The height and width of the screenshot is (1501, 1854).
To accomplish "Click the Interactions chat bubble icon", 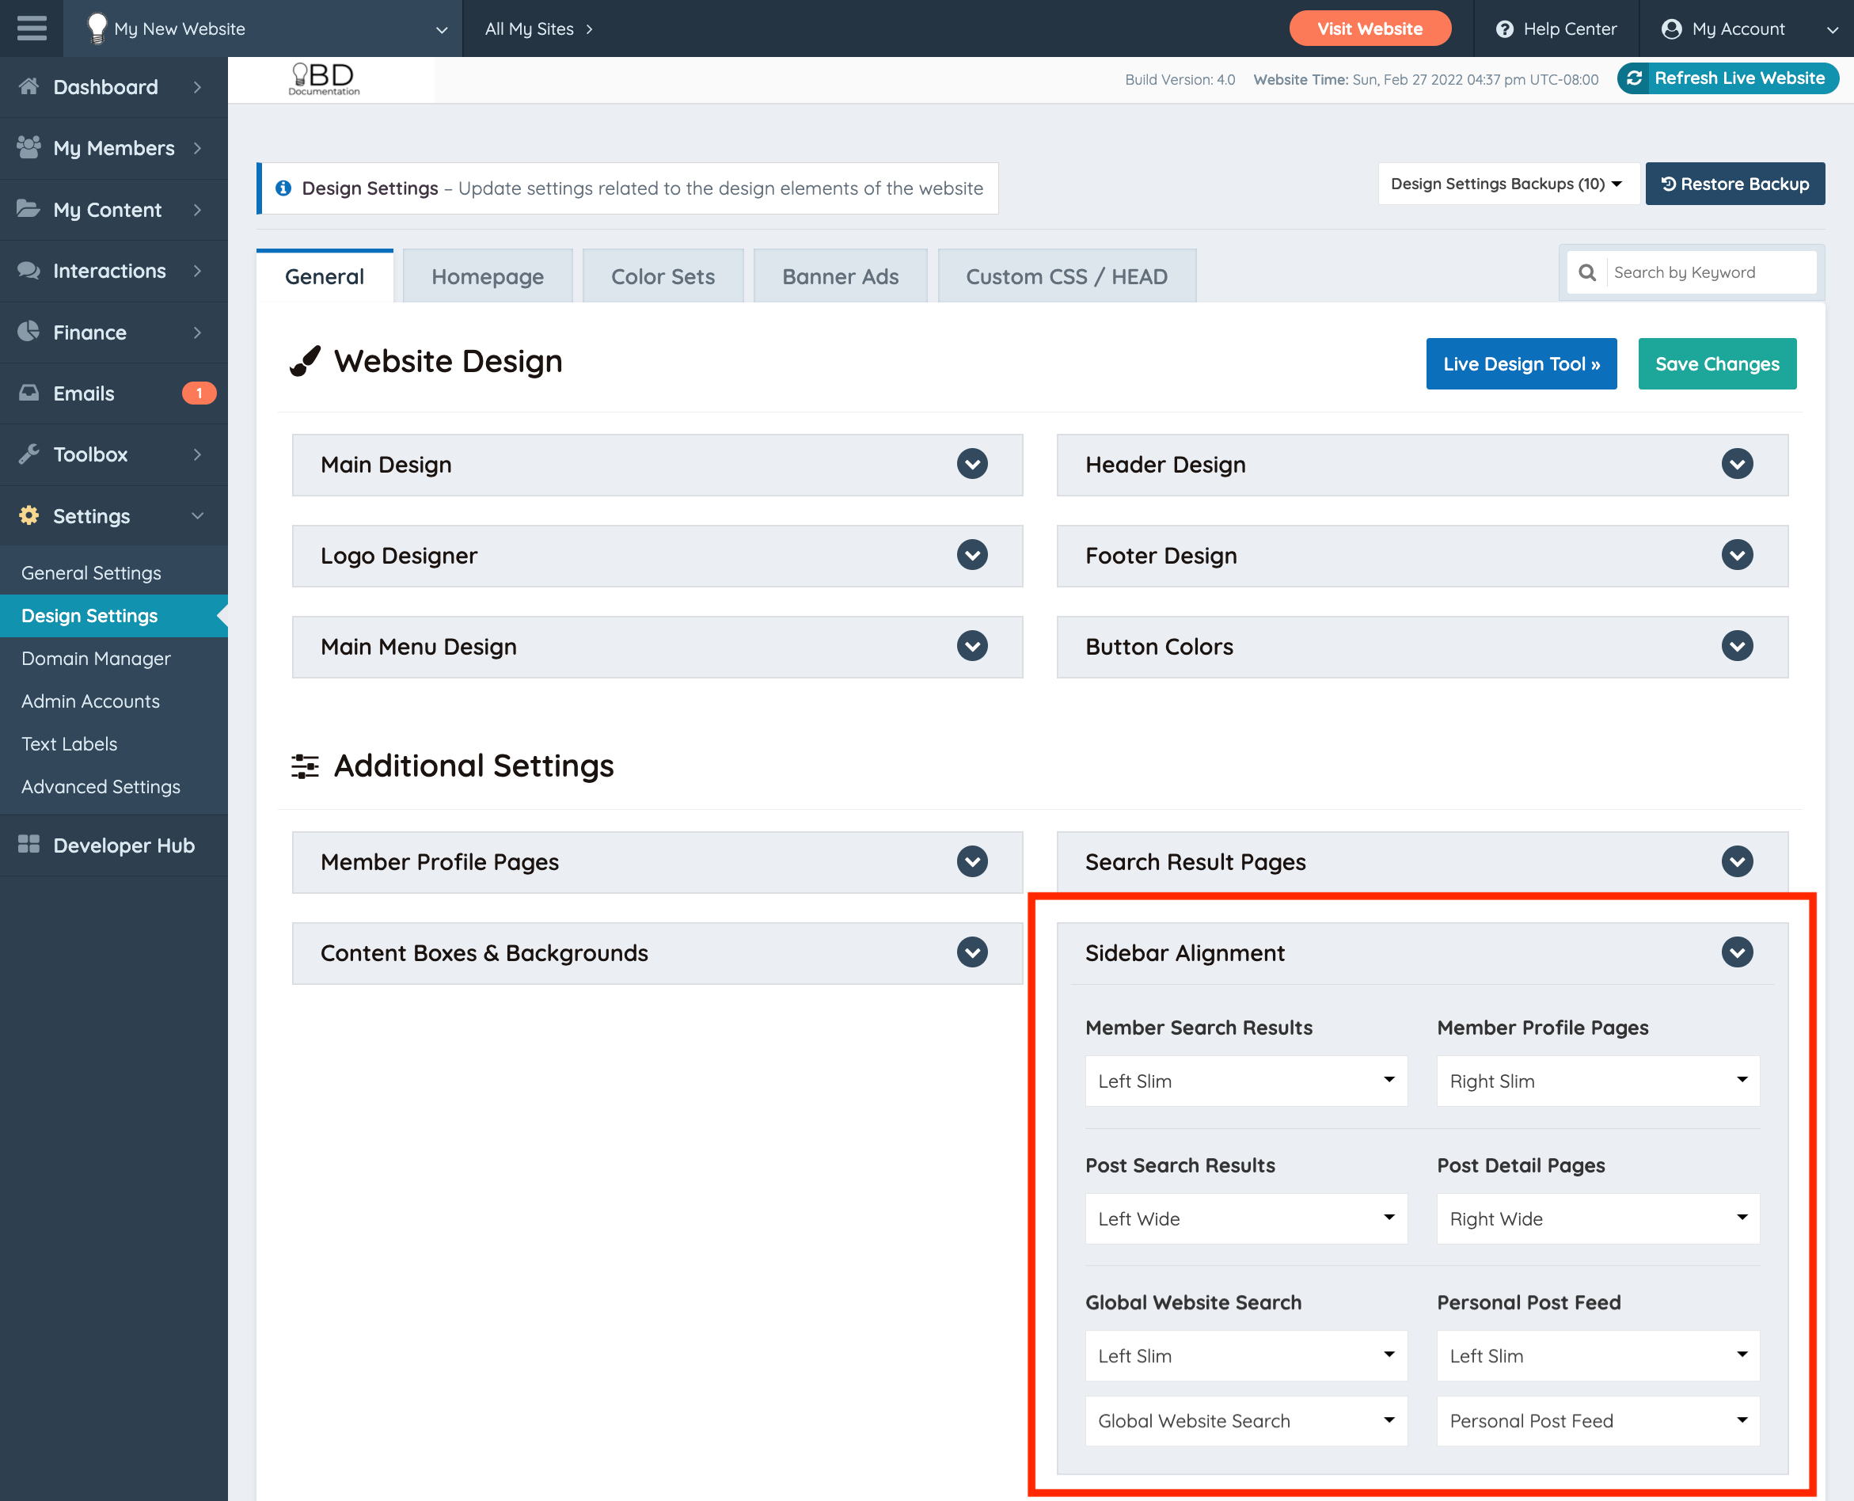I will tap(28, 271).
